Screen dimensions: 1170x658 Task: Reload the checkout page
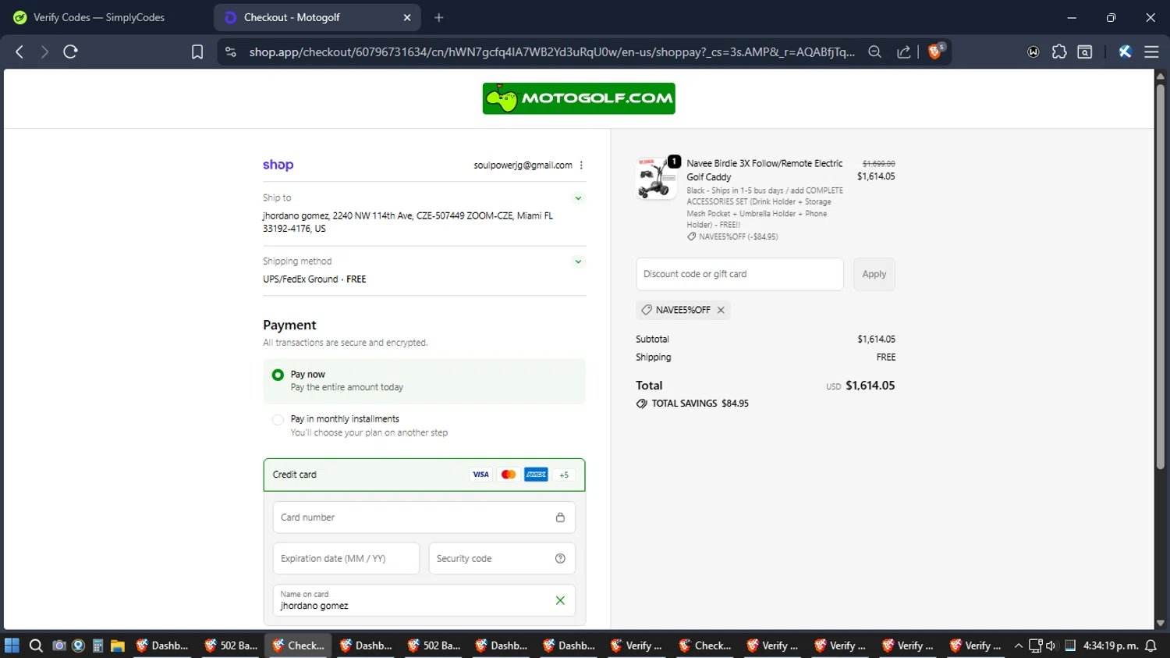[70, 52]
